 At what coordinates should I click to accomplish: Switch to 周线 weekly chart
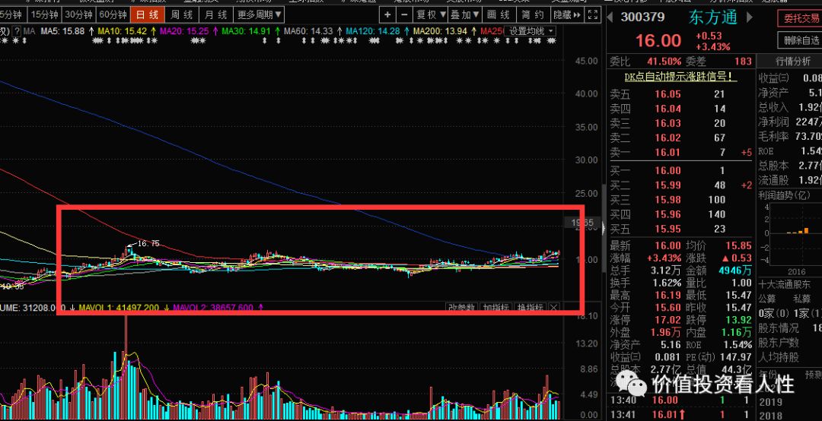[x=182, y=14]
